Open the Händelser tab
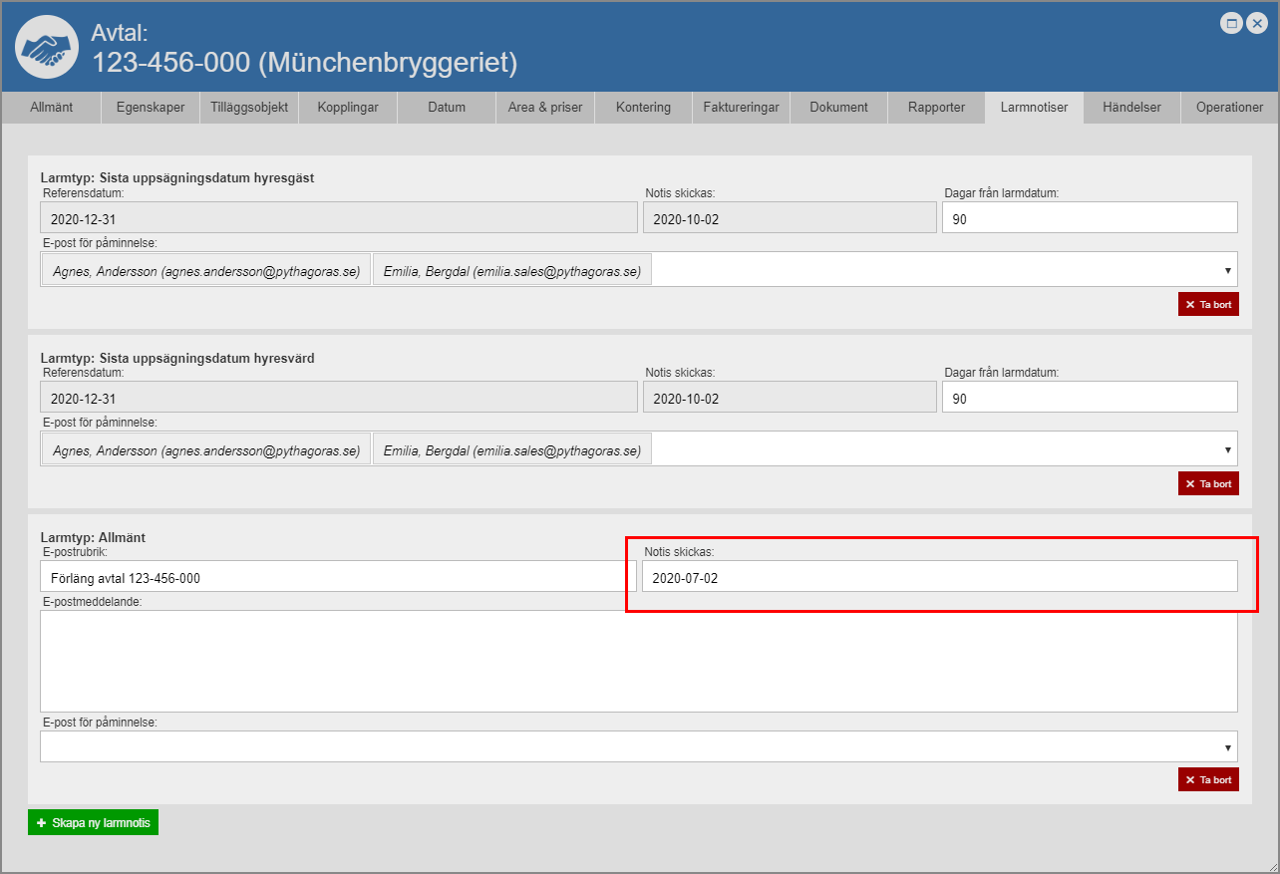The image size is (1280, 874). coord(1131,108)
